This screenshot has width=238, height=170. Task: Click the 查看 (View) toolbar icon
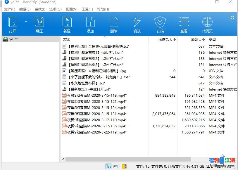pyautogui.click(x=184, y=25)
